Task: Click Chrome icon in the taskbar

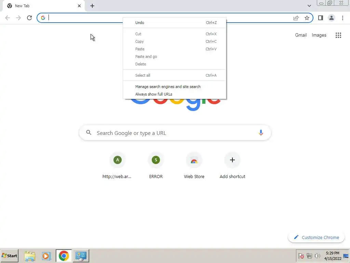Action: pos(64,256)
